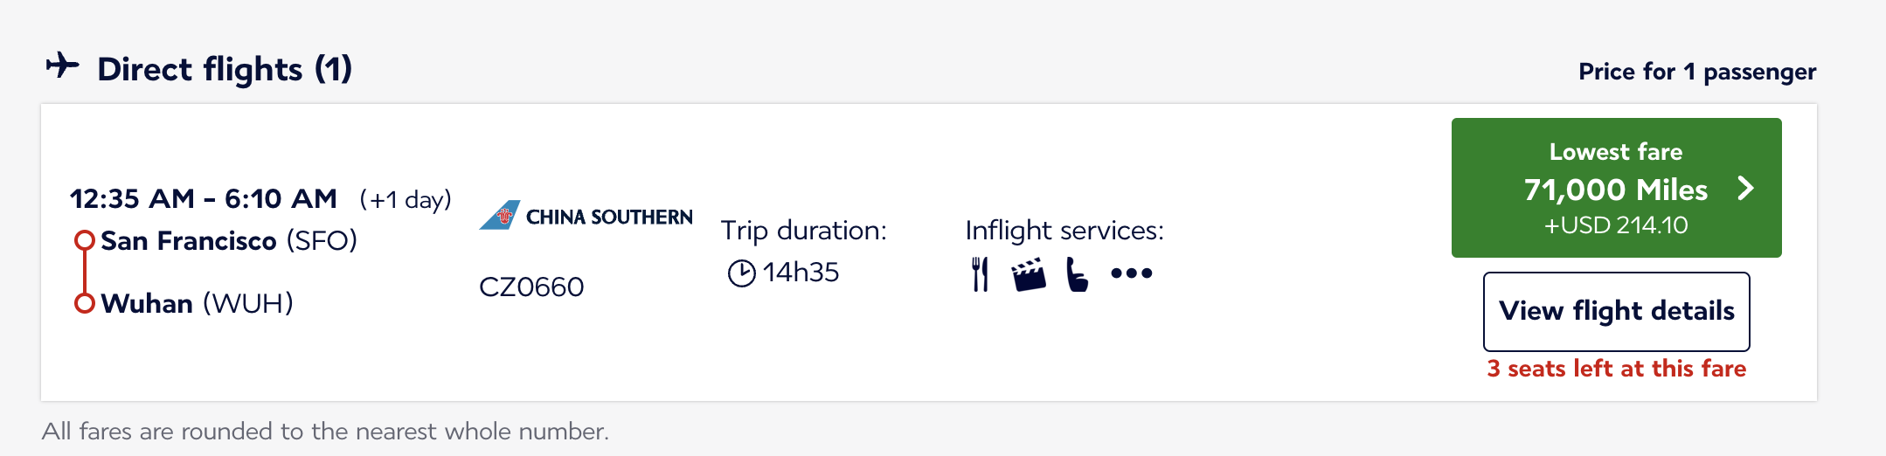This screenshot has height=456, width=1886.
Task: Select the 71,000 Miles Lowest fare button
Action: click(x=1616, y=188)
